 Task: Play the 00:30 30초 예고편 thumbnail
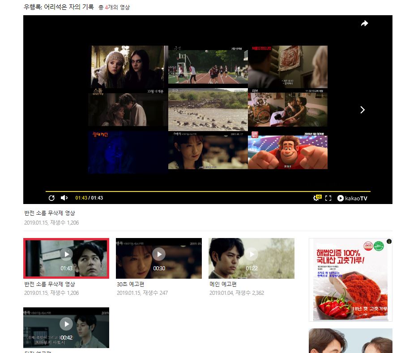click(159, 258)
